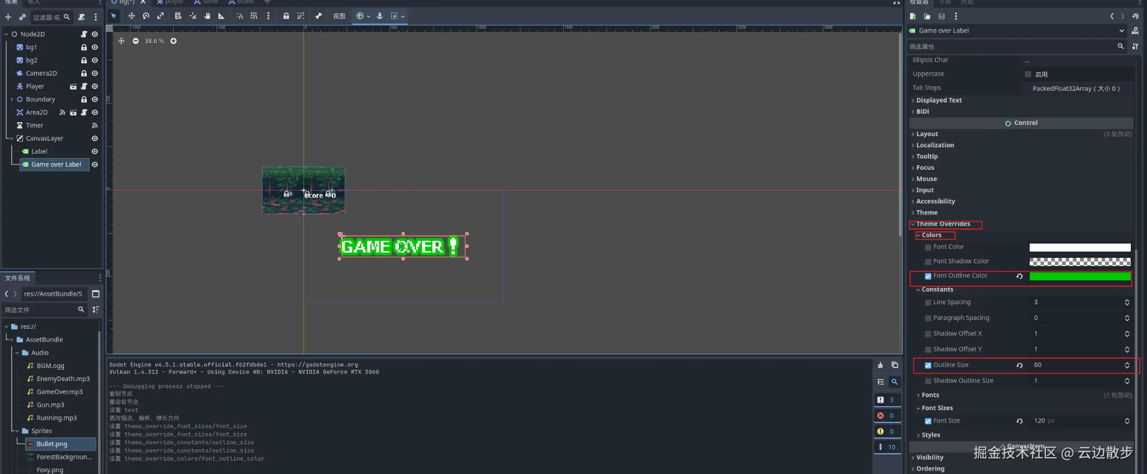Toggle the error messages filter button
This screenshot has height=474, width=1147.
coord(887,416)
